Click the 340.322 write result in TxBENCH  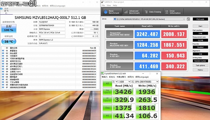[x=174, y=66]
